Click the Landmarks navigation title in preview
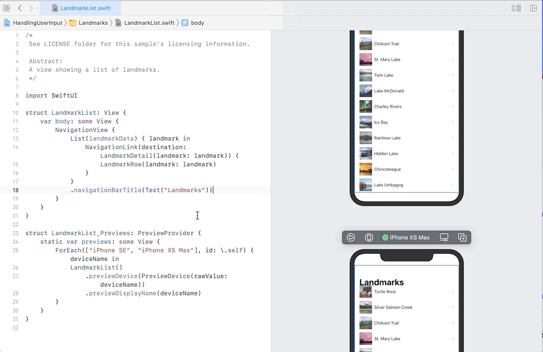The image size is (543, 352). click(382, 282)
